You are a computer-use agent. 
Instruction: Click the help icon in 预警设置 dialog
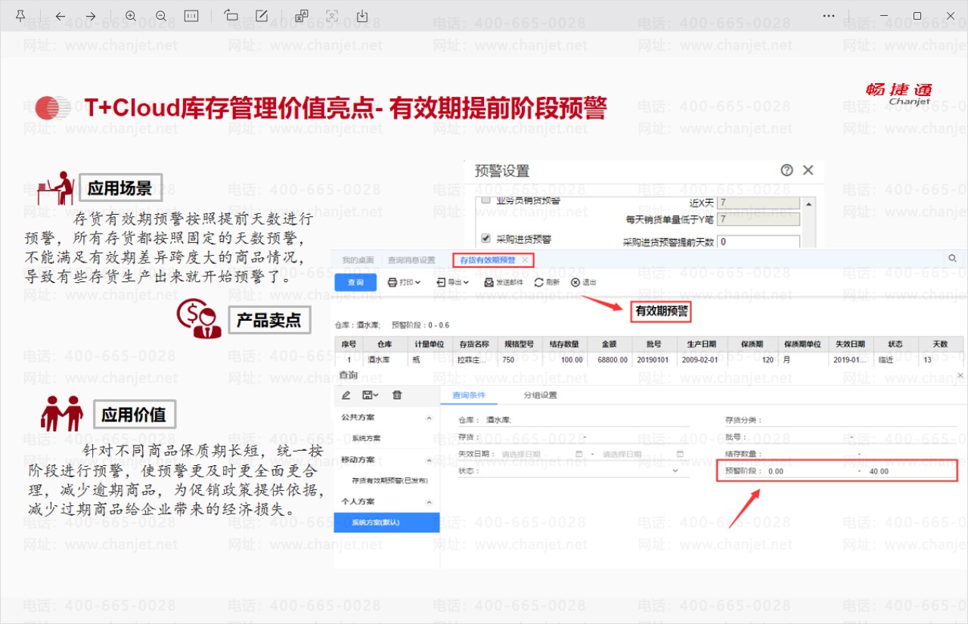pyautogui.click(x=786, y=170)
